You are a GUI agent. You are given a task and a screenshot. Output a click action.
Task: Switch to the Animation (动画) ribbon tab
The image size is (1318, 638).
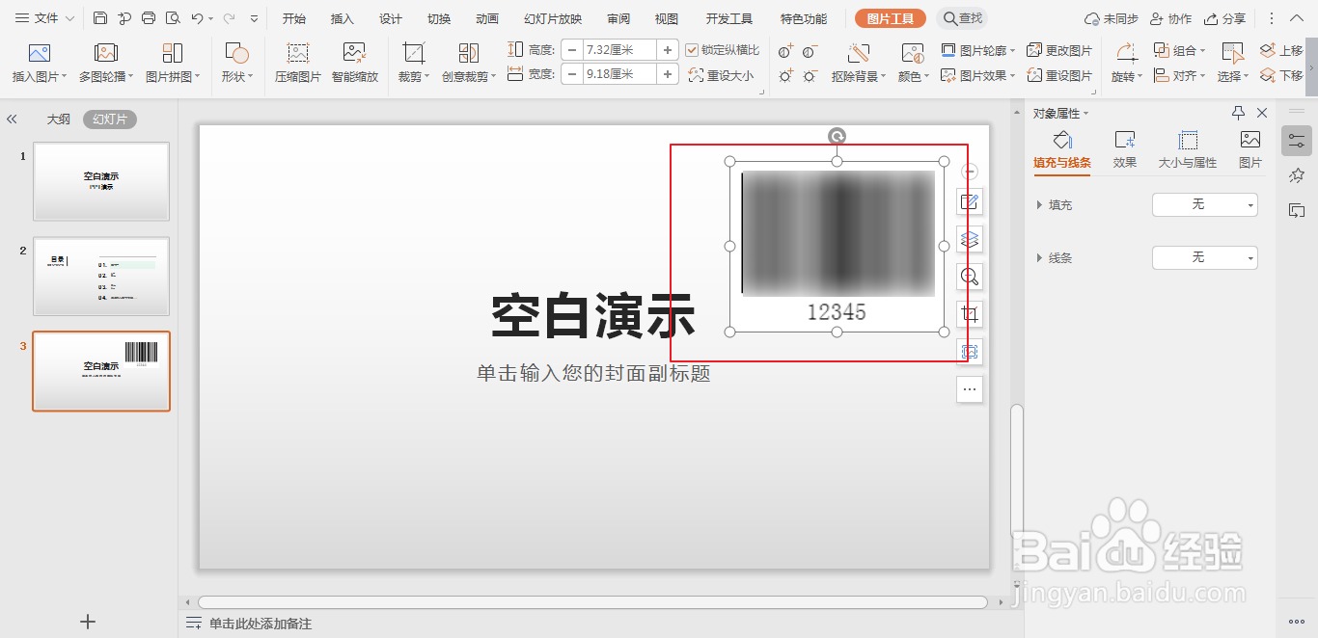click(487, 19)
